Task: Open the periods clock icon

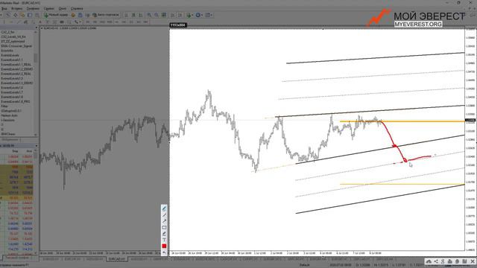Action: pyautogui.click(x=198, y=15)
